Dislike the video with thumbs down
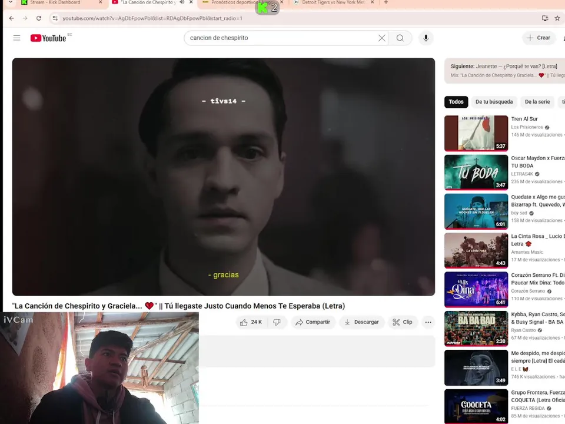The height and width of the screenshot is (424, 565). [277, 322]
